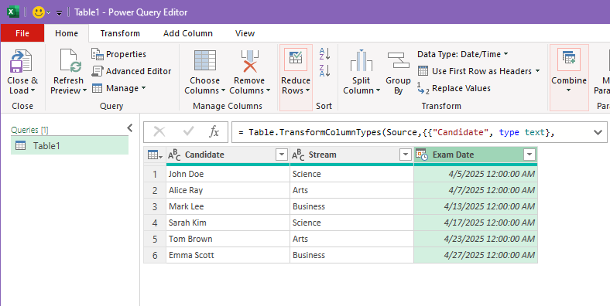The image size is (610, 306).
Task: Expand Use First Row as Headers arrow
Action: 537,71
